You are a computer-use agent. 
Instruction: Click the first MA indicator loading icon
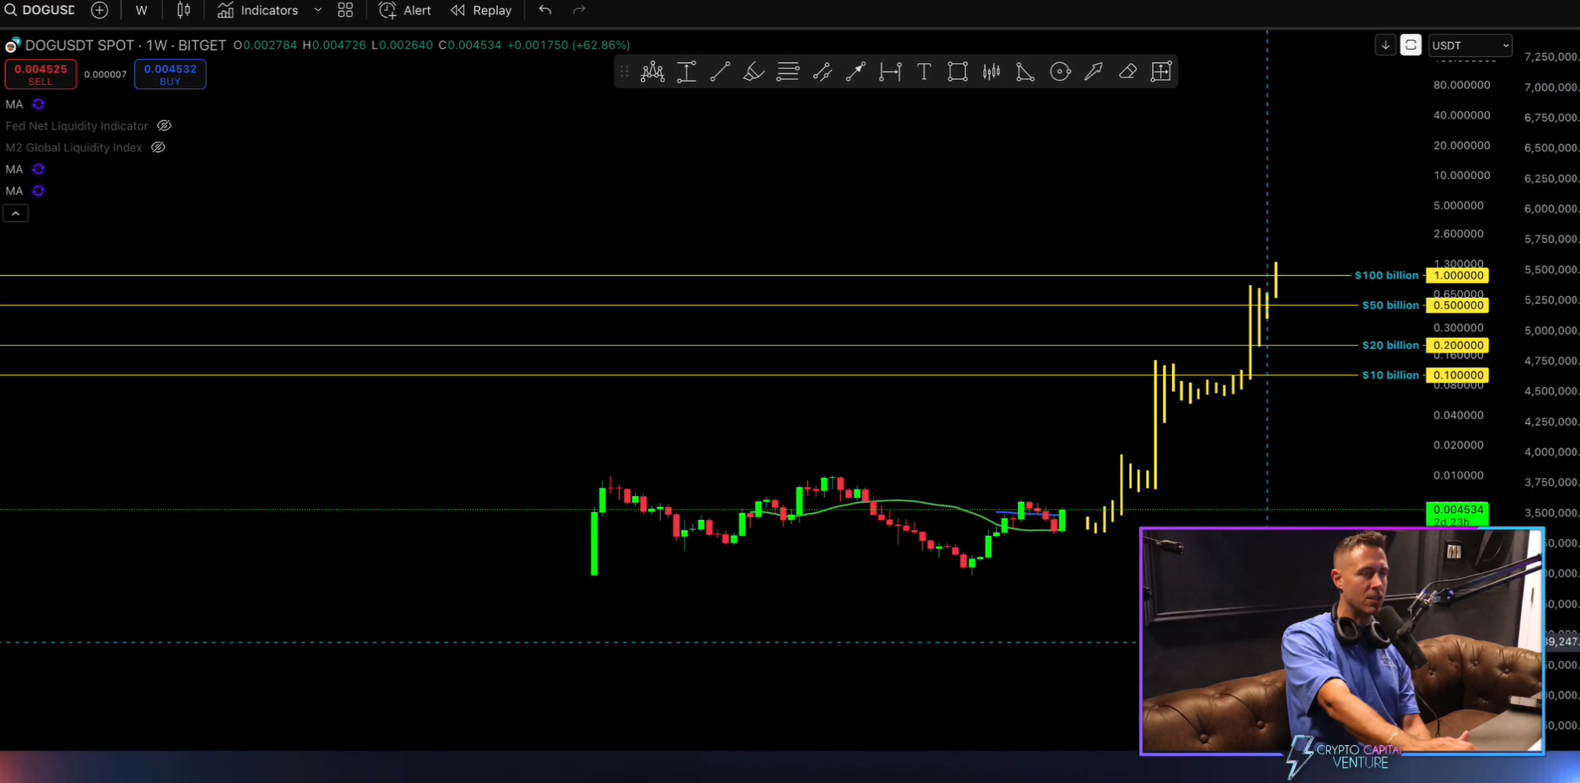tap(38, 104)
